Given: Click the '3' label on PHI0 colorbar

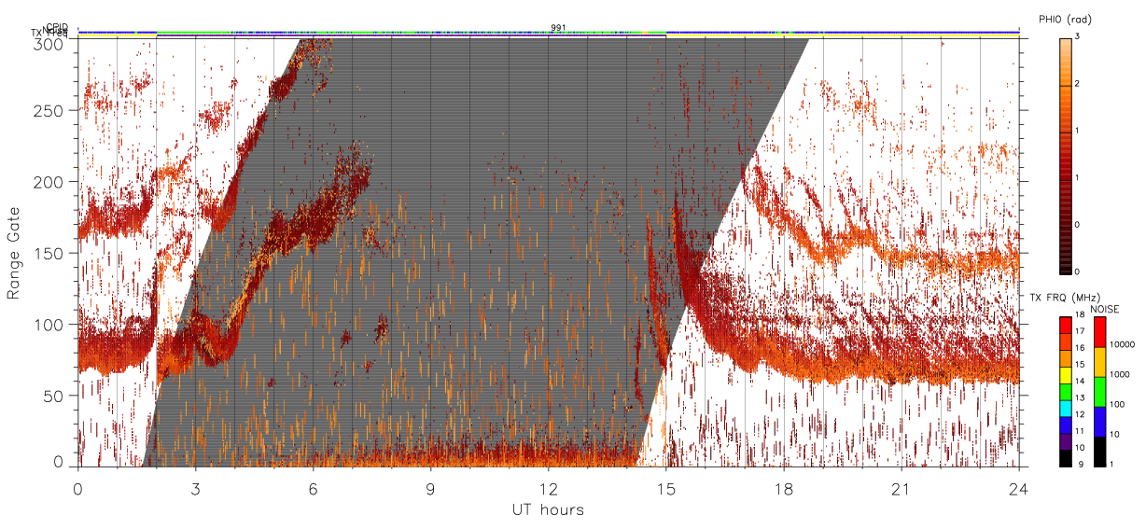Looking at the screenshot, I should pos(1078,36).
